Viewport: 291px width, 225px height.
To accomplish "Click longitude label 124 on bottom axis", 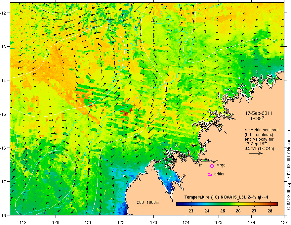I will pos(186,222).
